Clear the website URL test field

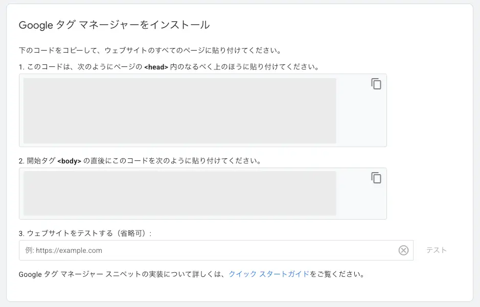(x=403, y=250)
